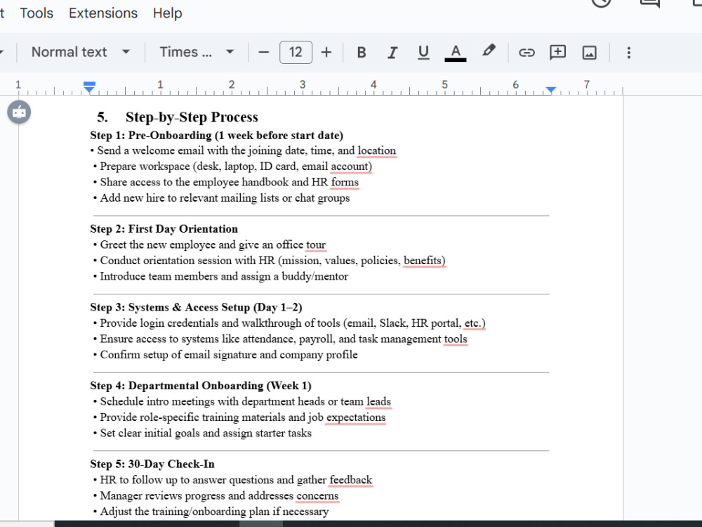702x527 pixels.
Task: Click the underlined word 'leads'
Action: [x=378, y=401]
